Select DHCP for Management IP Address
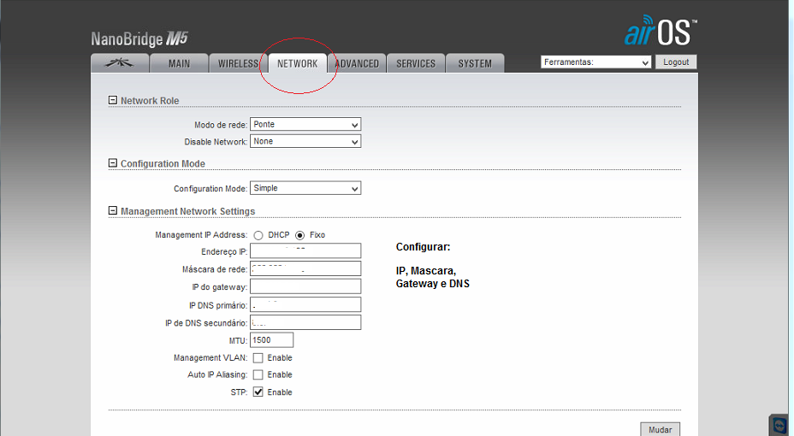The height and width of the screenshot is (436, 794). [258, 235]
